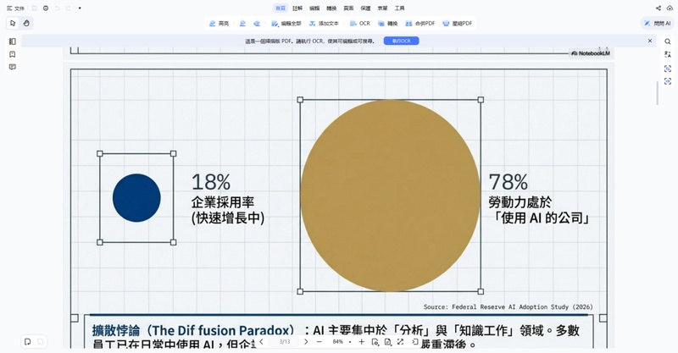
Task: Click the save document icon
Action: [35, 8]
